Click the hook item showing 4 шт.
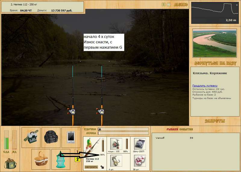This screenshot has height=172, width=241. tap(116, 161)
